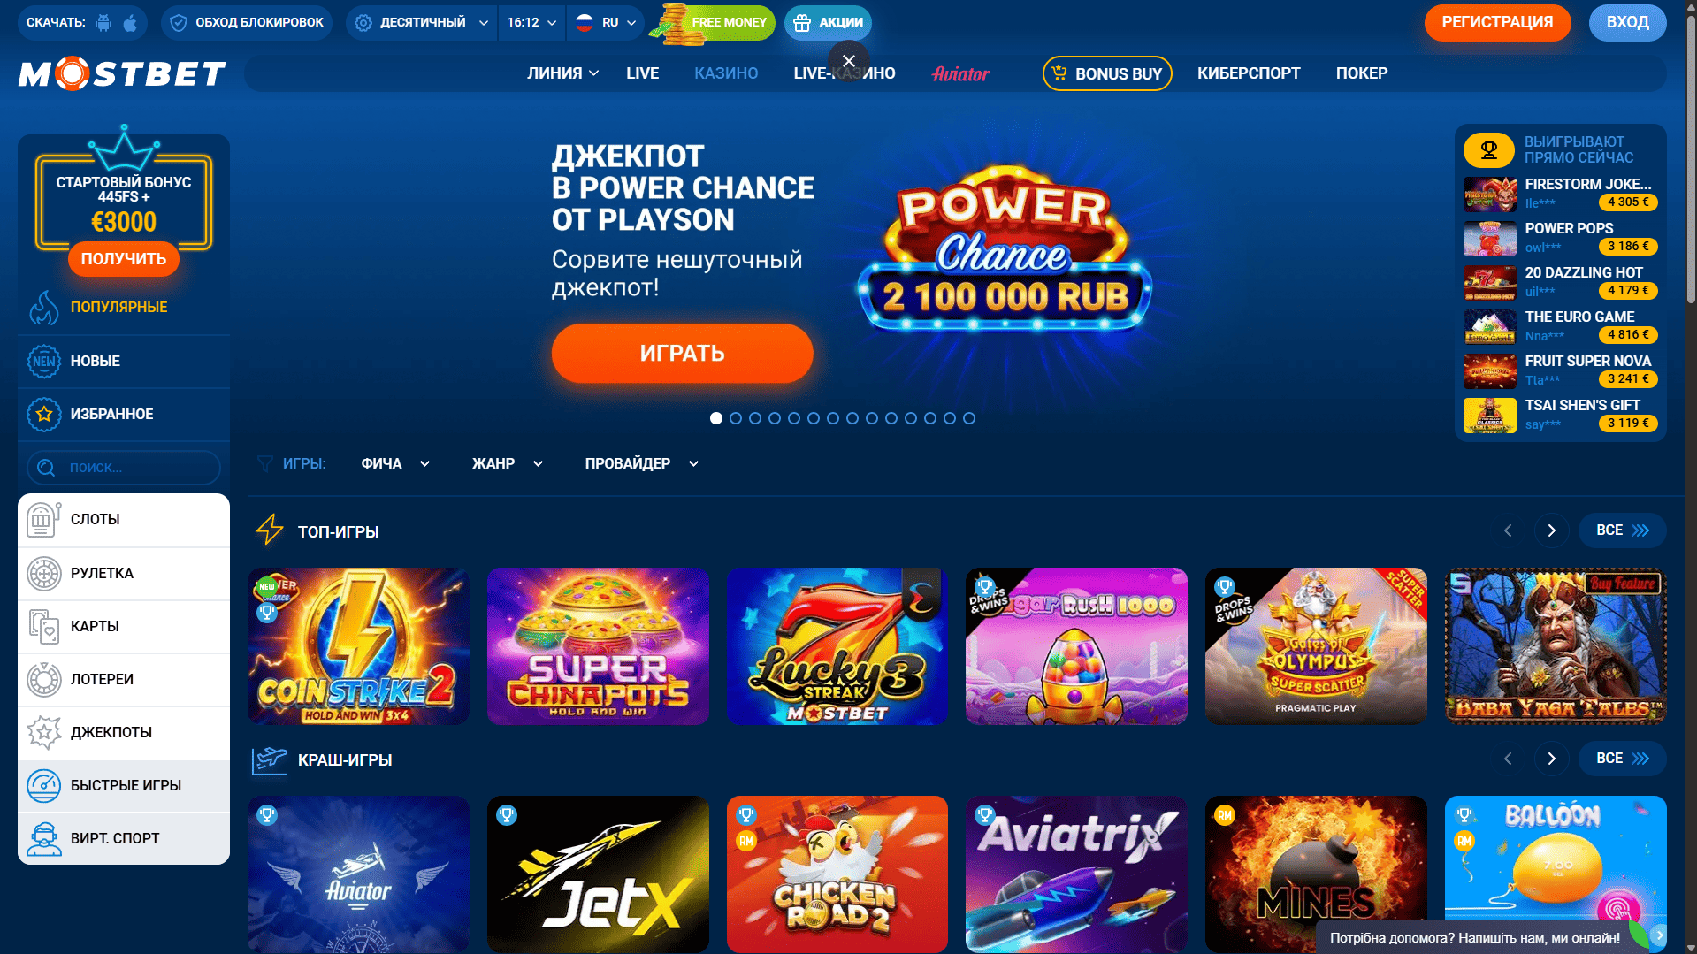Expand the Провайдер filter dropdown
Viewport: 1697px width, 954px height.
point(642,463)
